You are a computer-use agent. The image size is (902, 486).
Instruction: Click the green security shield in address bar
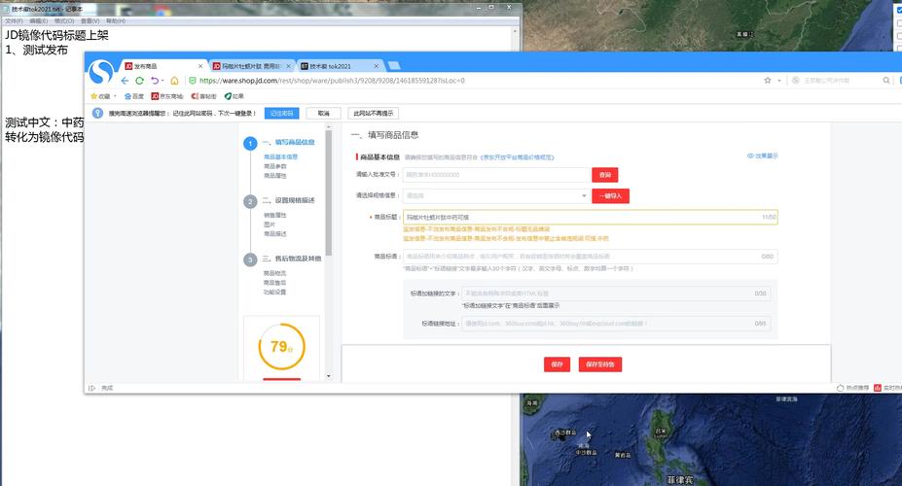[x=192, y=81]
